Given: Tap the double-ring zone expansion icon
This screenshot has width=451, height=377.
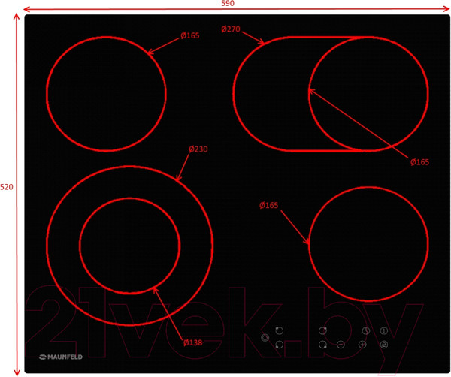Looking at the screenshot, I should click(265, 338).
